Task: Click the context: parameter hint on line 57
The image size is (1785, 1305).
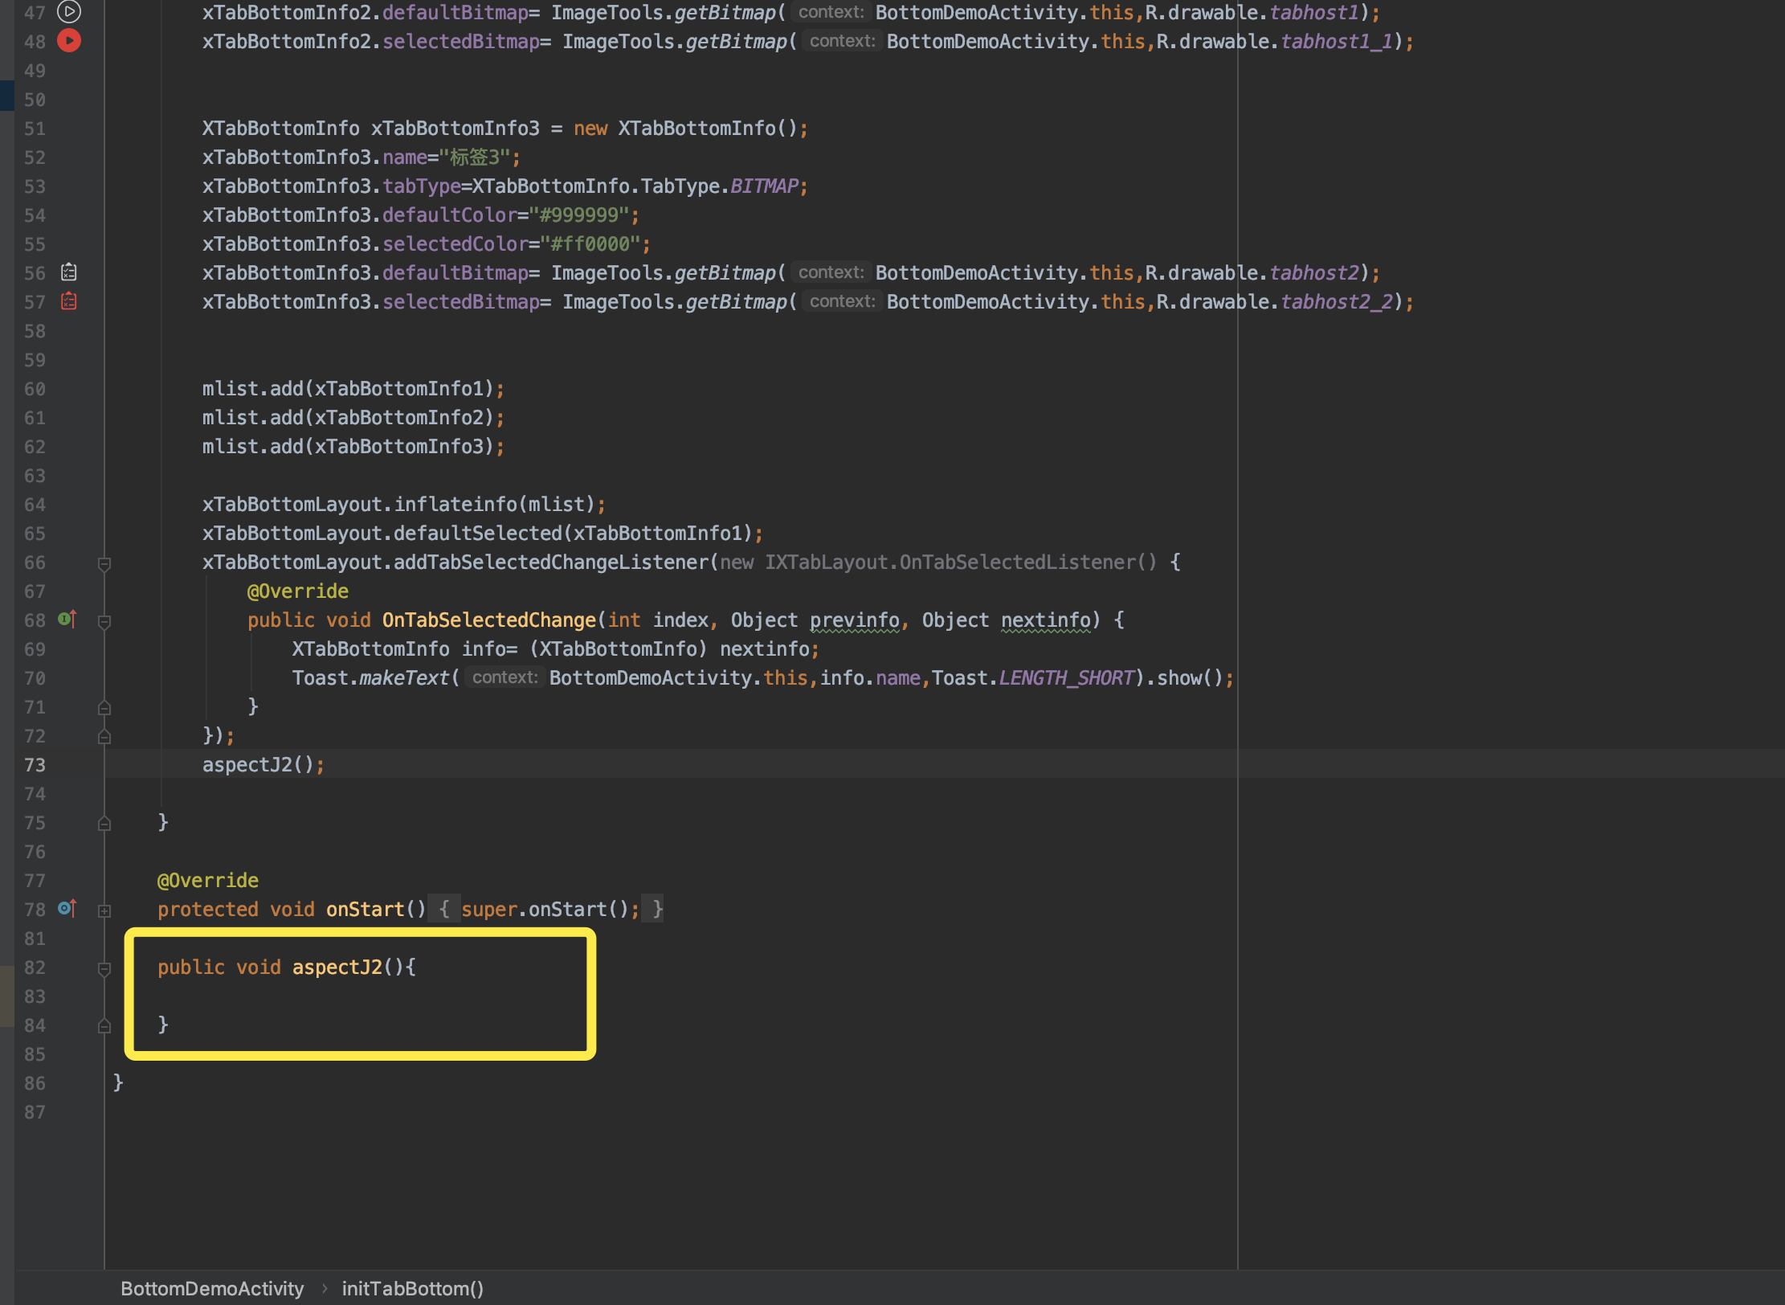Action: [x=842, y=301]
